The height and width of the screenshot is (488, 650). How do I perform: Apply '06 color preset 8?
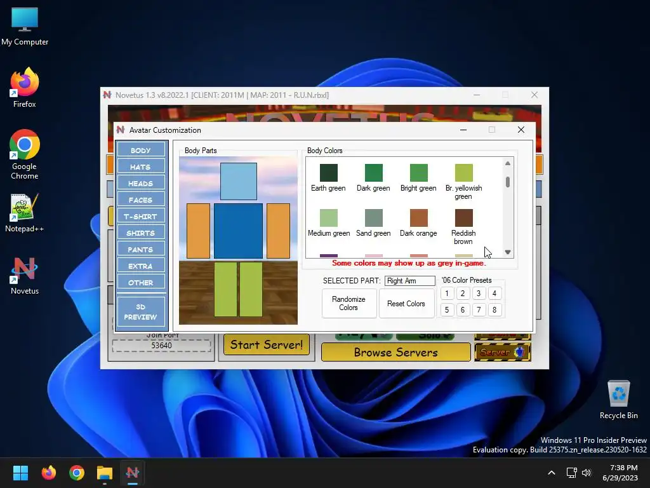point(494,309)
